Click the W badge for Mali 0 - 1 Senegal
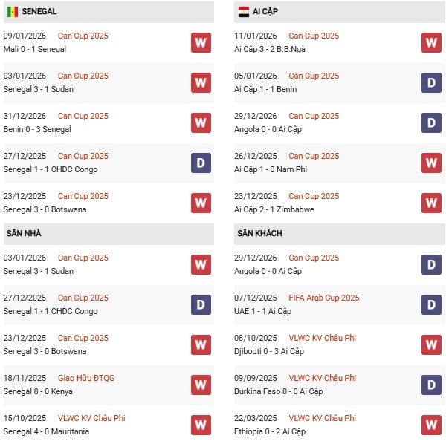The height and width of the screenshot is (441, 446). (x=201, y=42)
